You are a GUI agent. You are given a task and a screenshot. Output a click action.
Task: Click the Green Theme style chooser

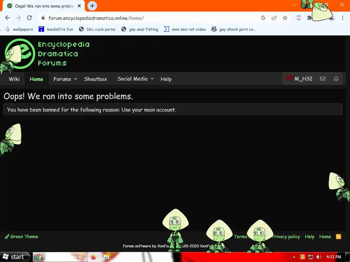[x=22, y=237]
